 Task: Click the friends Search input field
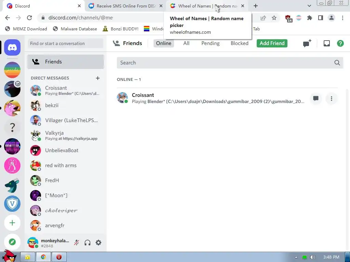tap(230, 63)
